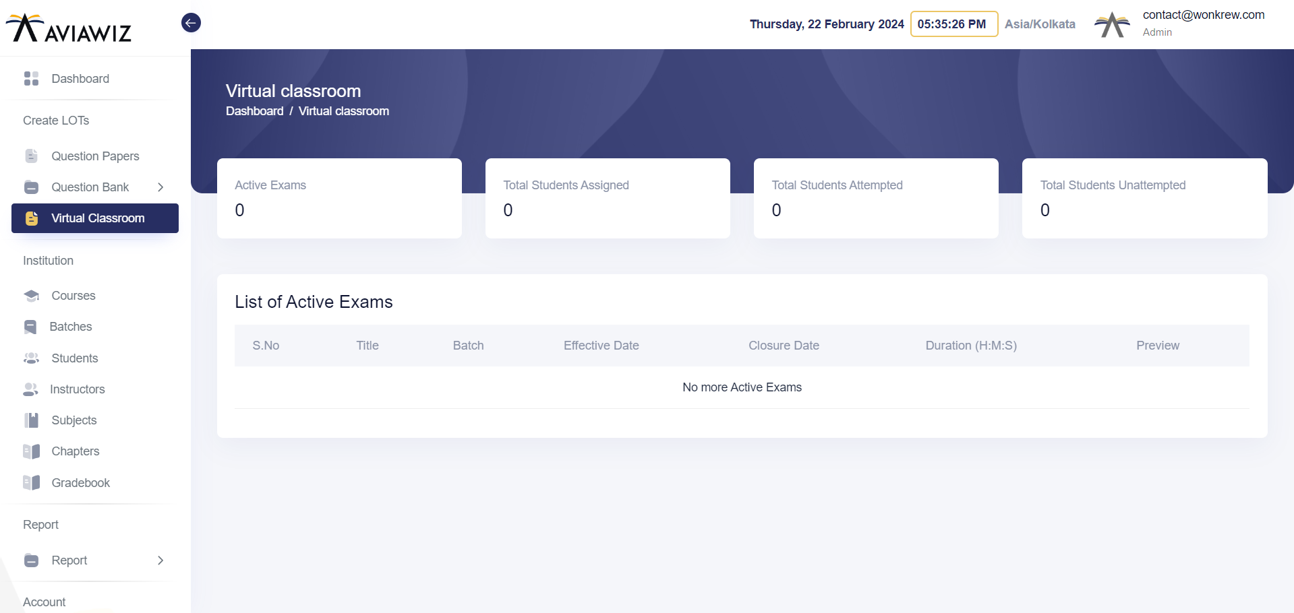Go to Courses section

tap(95, 296)
